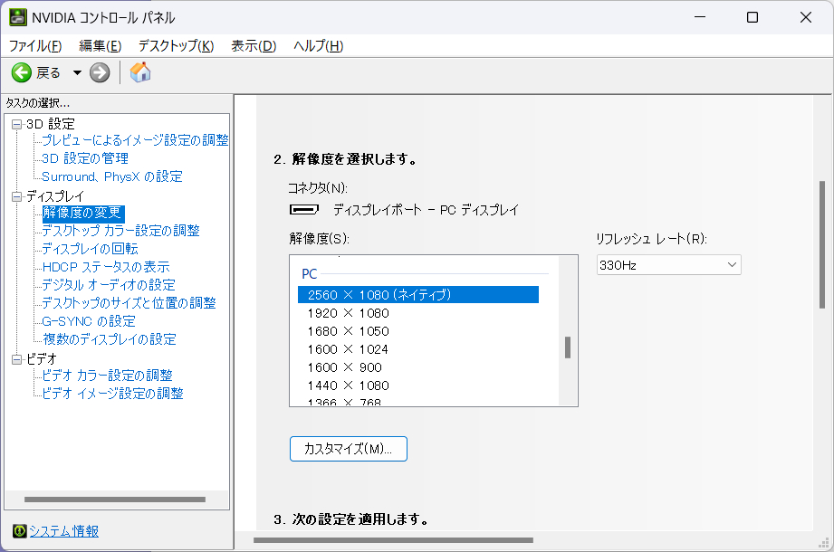
Task: Click the カスタマイズ button
Action: click(348, 448)
